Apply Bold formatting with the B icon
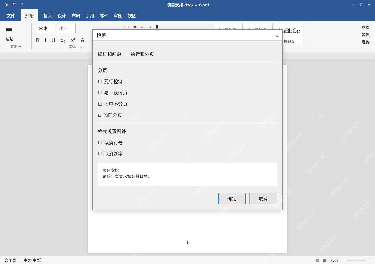 38,40
